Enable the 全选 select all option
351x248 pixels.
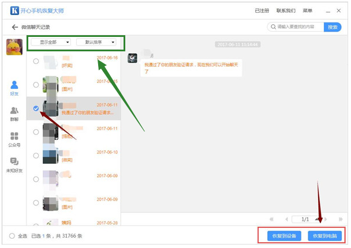click(x=12, y=236)
